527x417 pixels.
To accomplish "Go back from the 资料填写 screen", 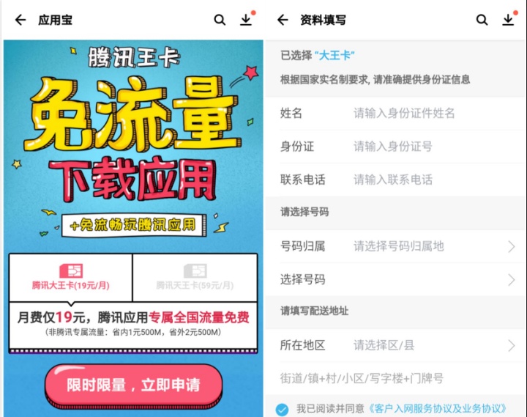I will pos(283,20).
